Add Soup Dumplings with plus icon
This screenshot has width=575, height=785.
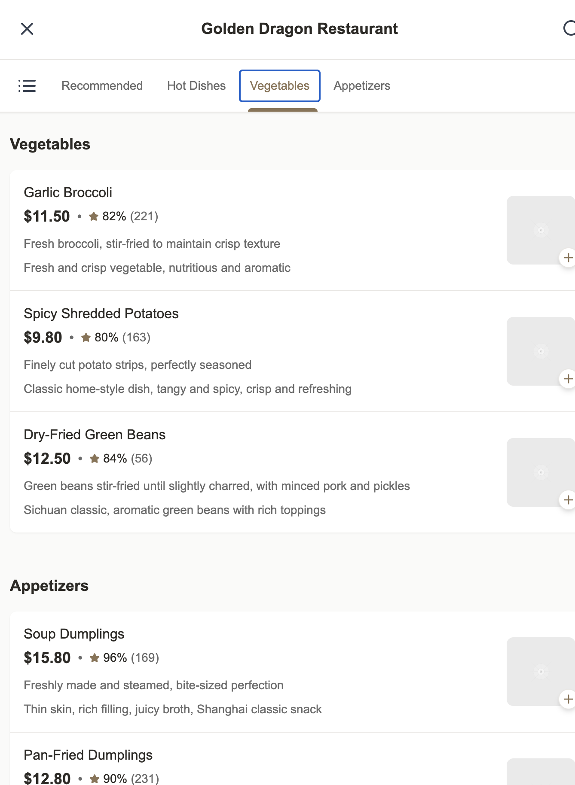click(x=568, y=699)
